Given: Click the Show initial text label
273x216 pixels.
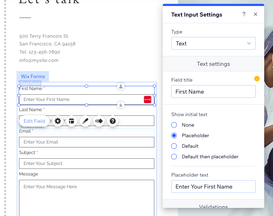Looking at the screenshot, I should 189,114.
